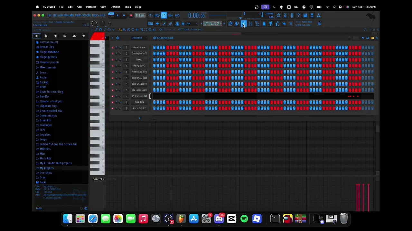Click the save project floppy icon
Image resolution: width=412 pixels, height=231 pixels.
click(305, 15)
